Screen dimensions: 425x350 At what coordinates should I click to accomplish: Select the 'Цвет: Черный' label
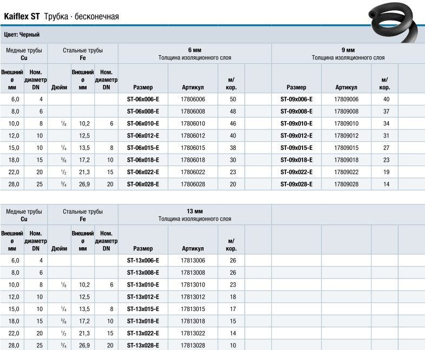[22, 35]
